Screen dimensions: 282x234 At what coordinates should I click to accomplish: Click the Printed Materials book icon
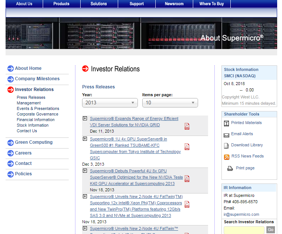[x=226, y=123]
